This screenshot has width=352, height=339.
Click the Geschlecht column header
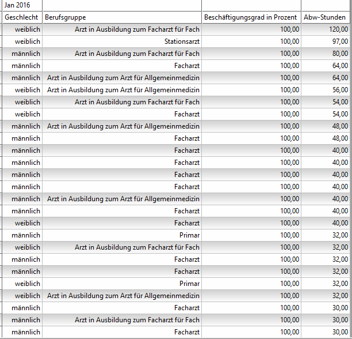[x=21, y=17]
